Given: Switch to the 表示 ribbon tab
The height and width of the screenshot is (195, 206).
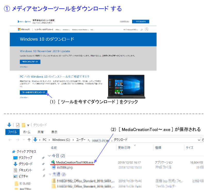Looking at the screenshot, I should pos(54,132).
